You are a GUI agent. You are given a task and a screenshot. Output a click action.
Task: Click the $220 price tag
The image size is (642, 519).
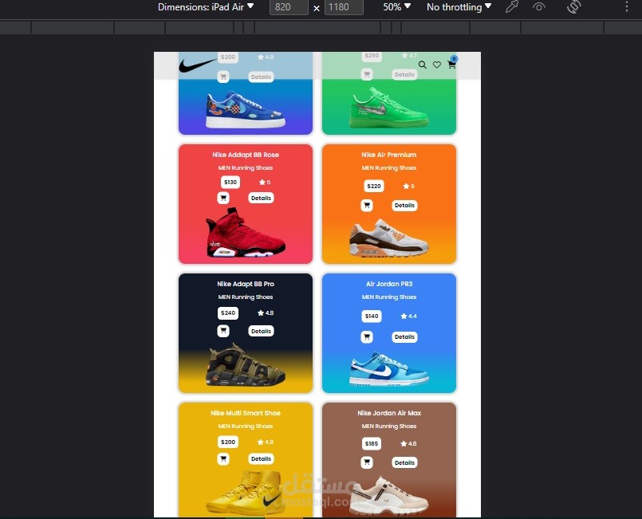click(x=374, y=187)
